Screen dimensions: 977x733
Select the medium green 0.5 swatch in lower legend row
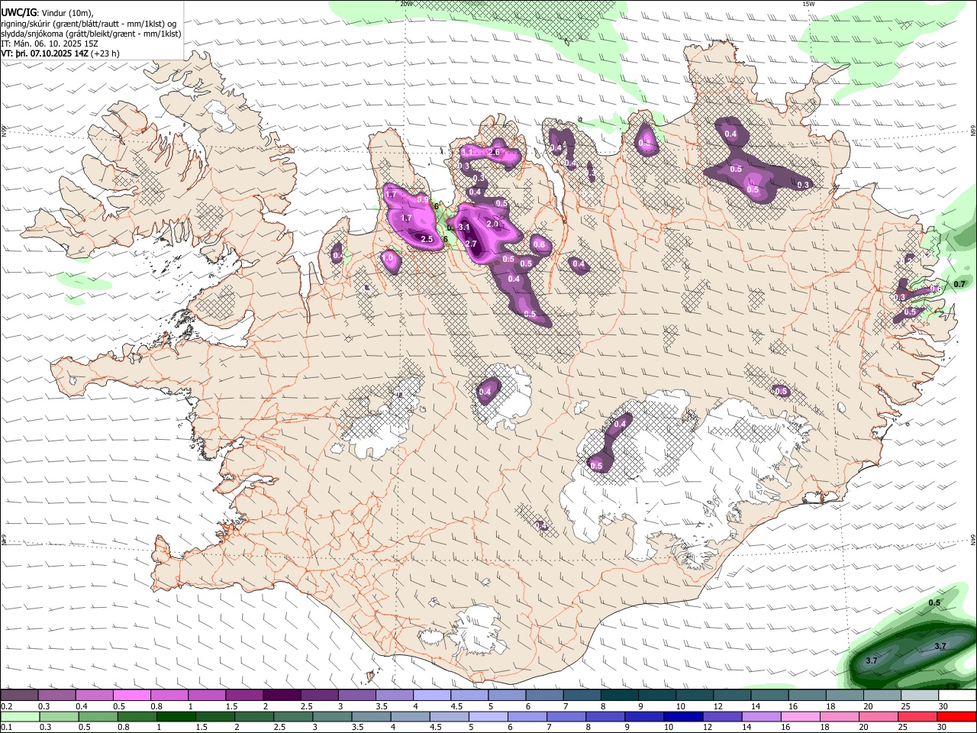pyautogui.click(x=98, y=717)
